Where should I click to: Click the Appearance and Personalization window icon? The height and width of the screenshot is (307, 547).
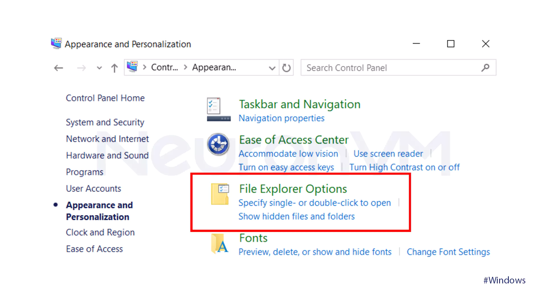tap(56, 43)
